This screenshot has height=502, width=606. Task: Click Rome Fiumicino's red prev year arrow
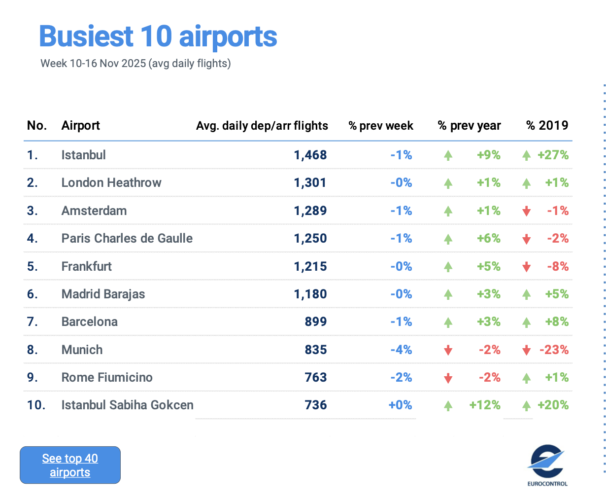click(x=448, y=378)
